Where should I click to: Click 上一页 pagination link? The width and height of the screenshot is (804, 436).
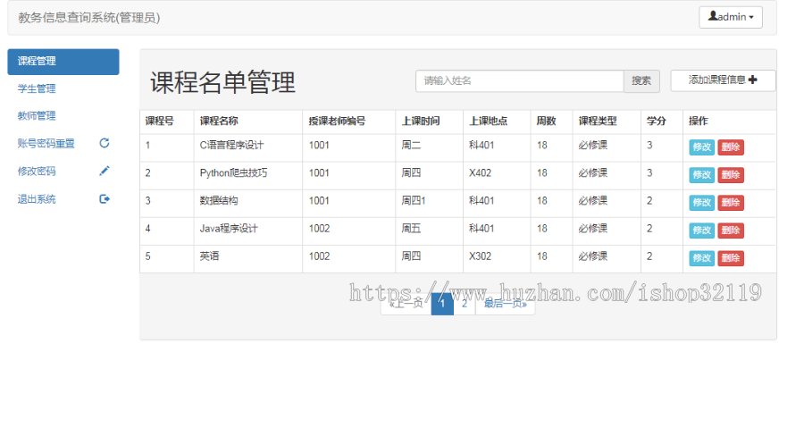[x=406, y=304]
